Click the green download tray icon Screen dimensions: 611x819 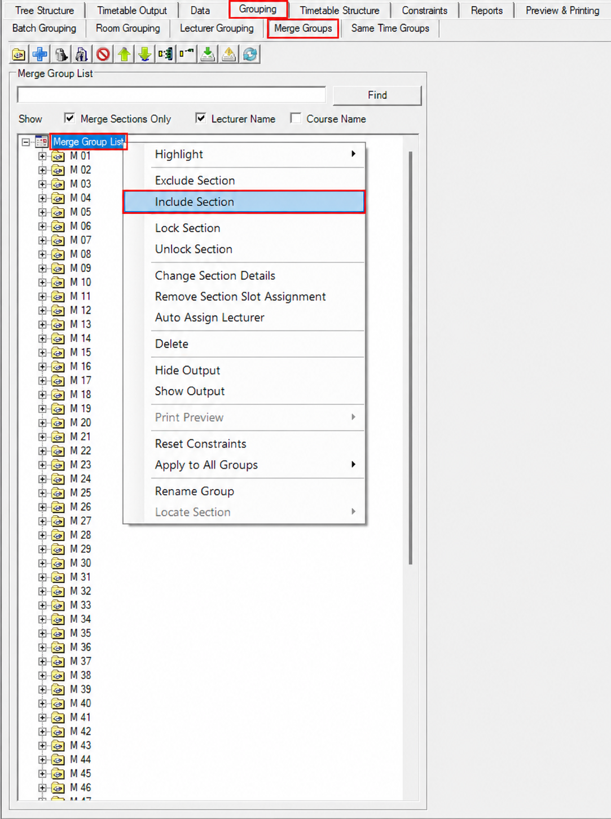click(x=208, y=55)
